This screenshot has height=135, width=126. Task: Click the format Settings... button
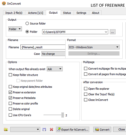point(94,53)
